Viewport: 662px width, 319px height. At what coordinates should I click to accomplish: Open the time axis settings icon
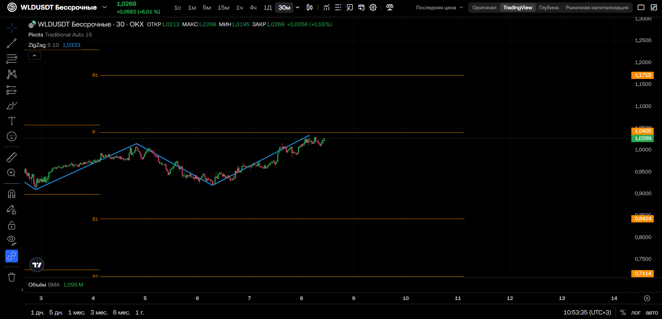tap(647, 298)
